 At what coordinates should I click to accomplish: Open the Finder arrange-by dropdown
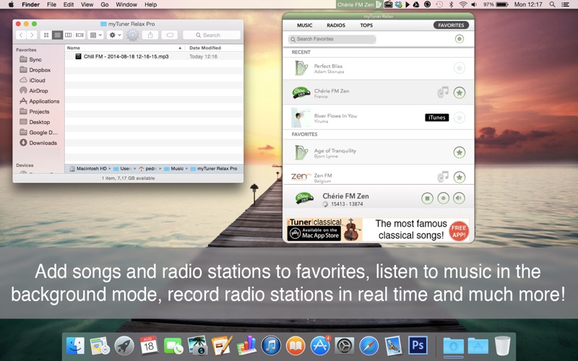pyautogui.click(x=96, y=35)
